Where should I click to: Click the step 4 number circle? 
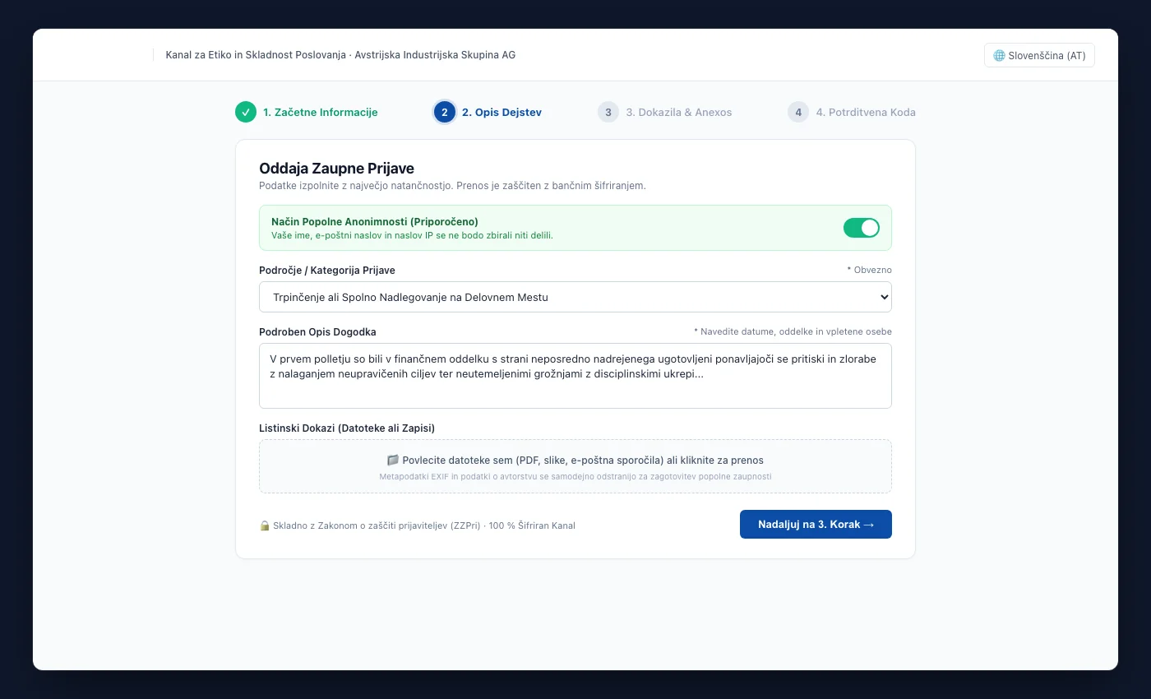[x=798, y=112]
